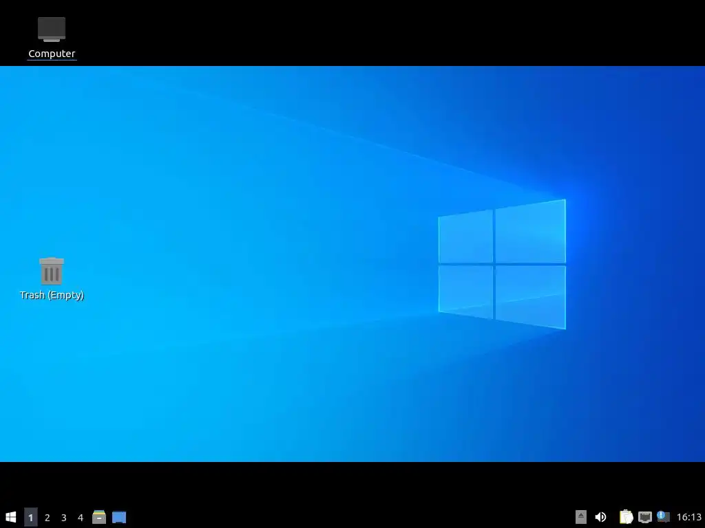Open the clipboard manager tray icon
The height and width of the screenshot is (528, 705).
(626, 517)
